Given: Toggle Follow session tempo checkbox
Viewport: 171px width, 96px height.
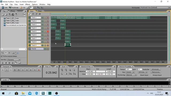Looking at the screenshot, I should tap(2, 56).
